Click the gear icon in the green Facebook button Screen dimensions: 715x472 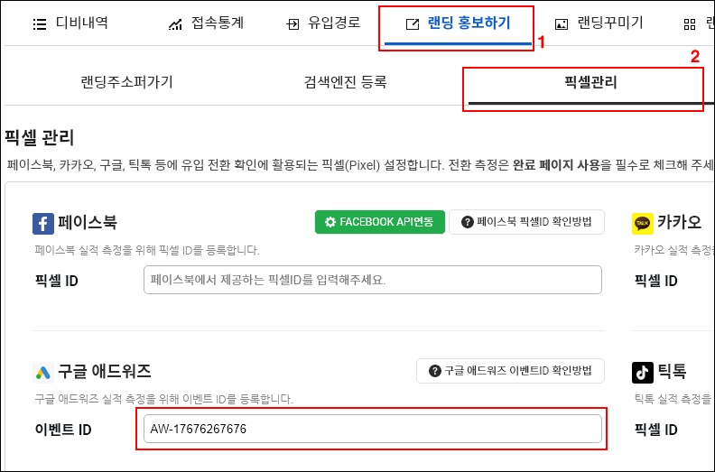(330, 222)
